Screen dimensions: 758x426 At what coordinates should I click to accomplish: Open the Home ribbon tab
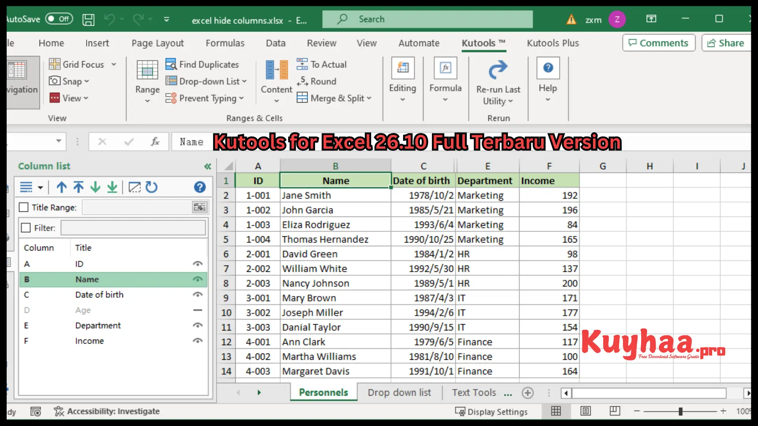[x=51, y=43]
